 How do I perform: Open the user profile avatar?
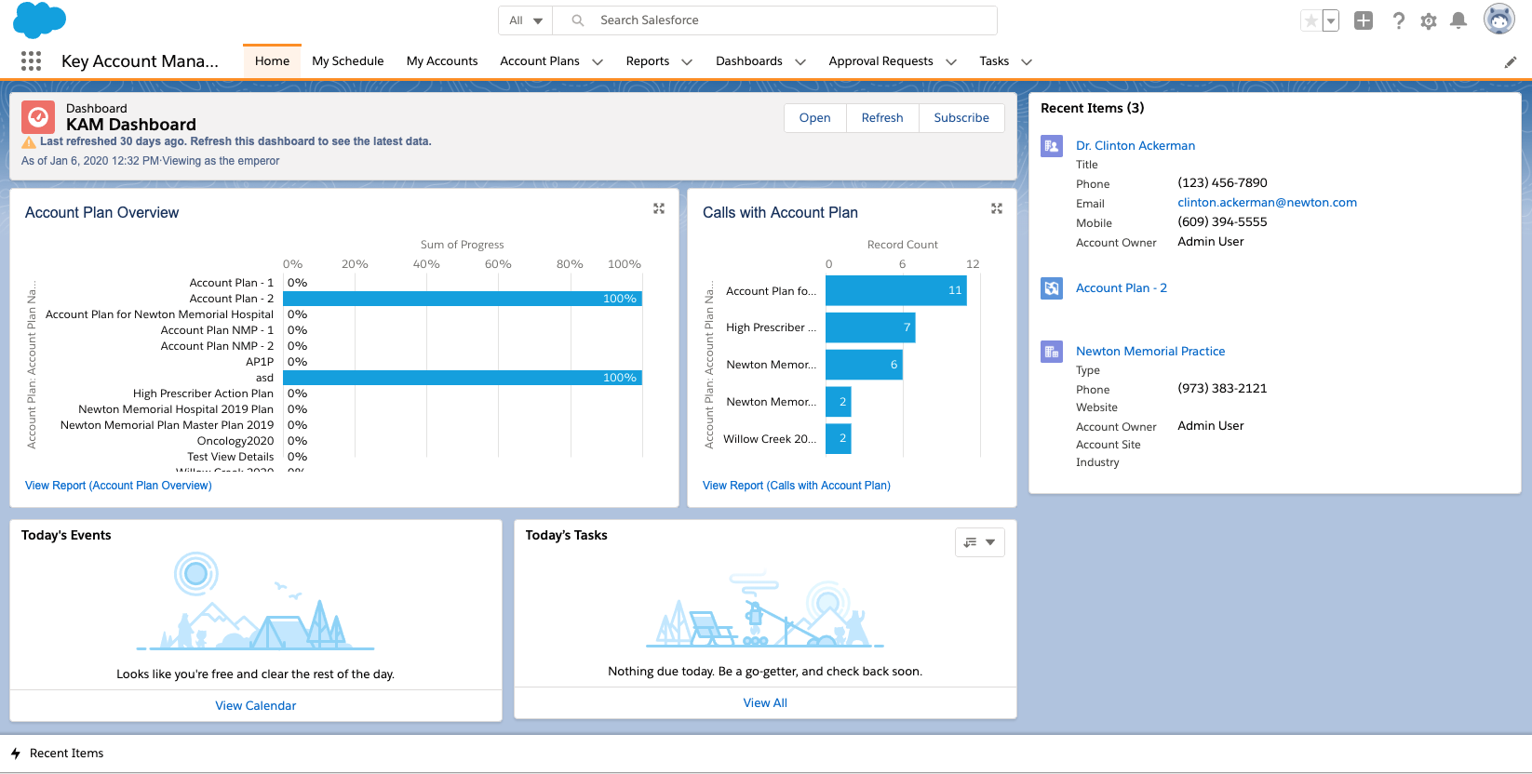(x=1498, y=20)
